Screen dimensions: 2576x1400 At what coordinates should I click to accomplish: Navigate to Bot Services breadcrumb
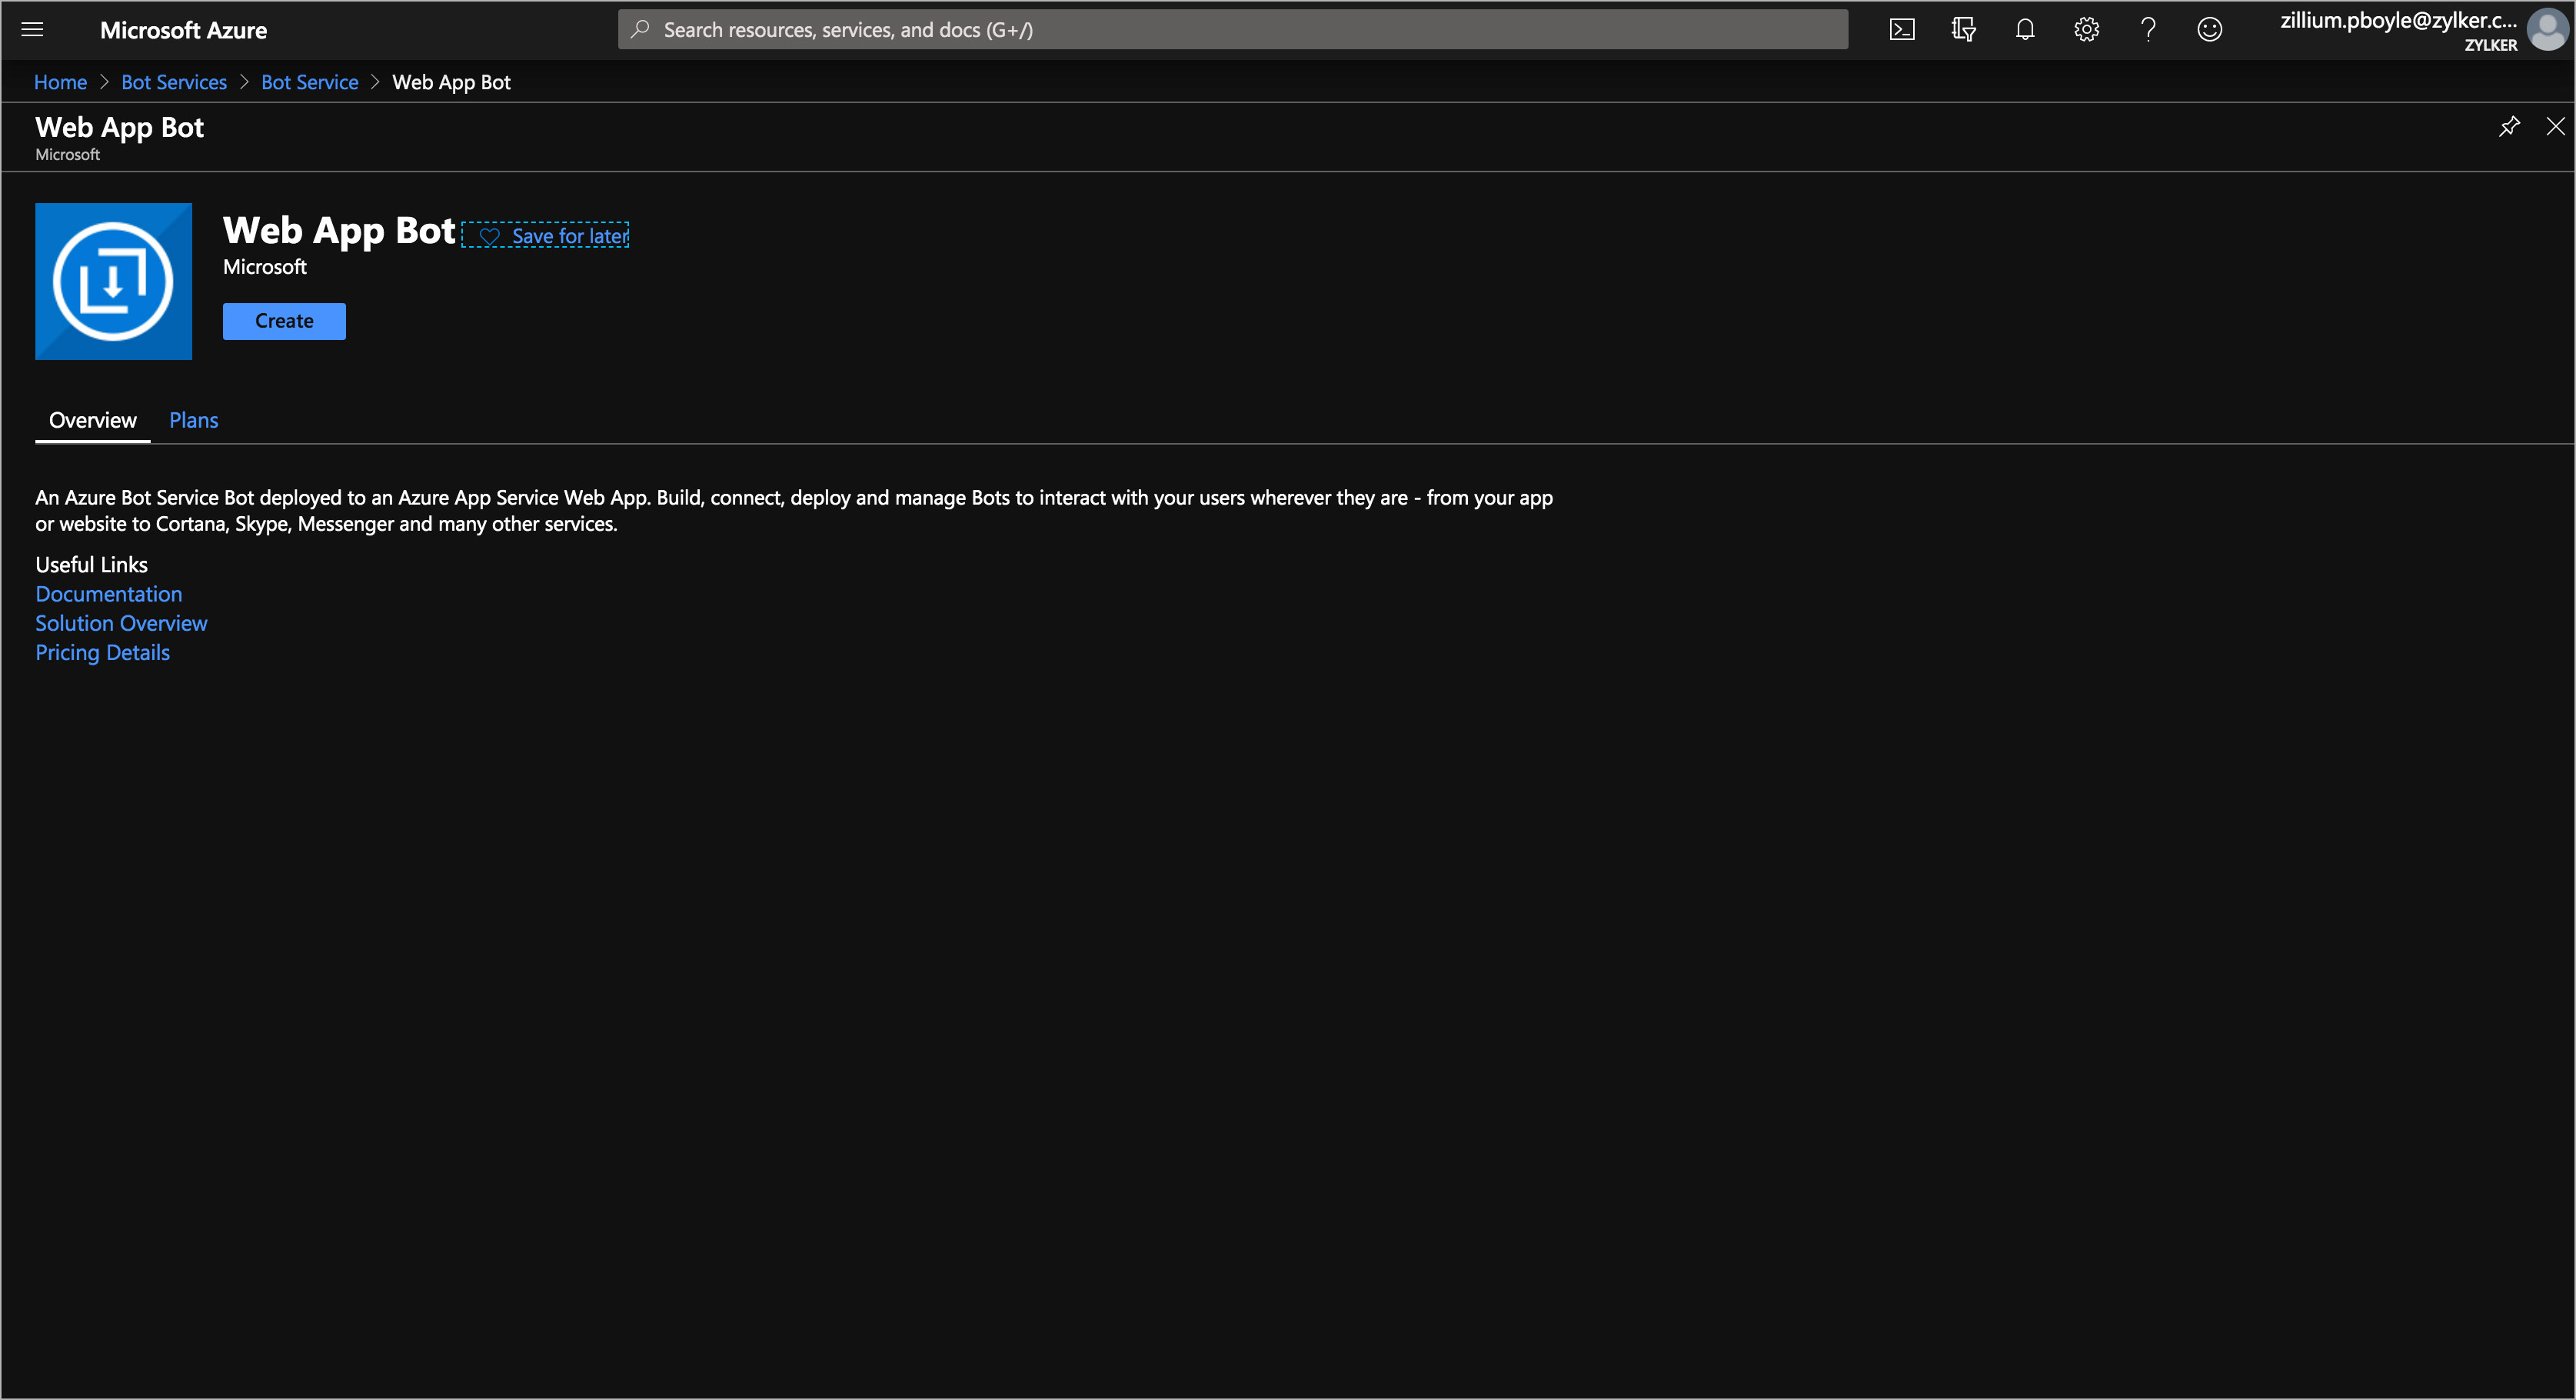click(174, 81)
